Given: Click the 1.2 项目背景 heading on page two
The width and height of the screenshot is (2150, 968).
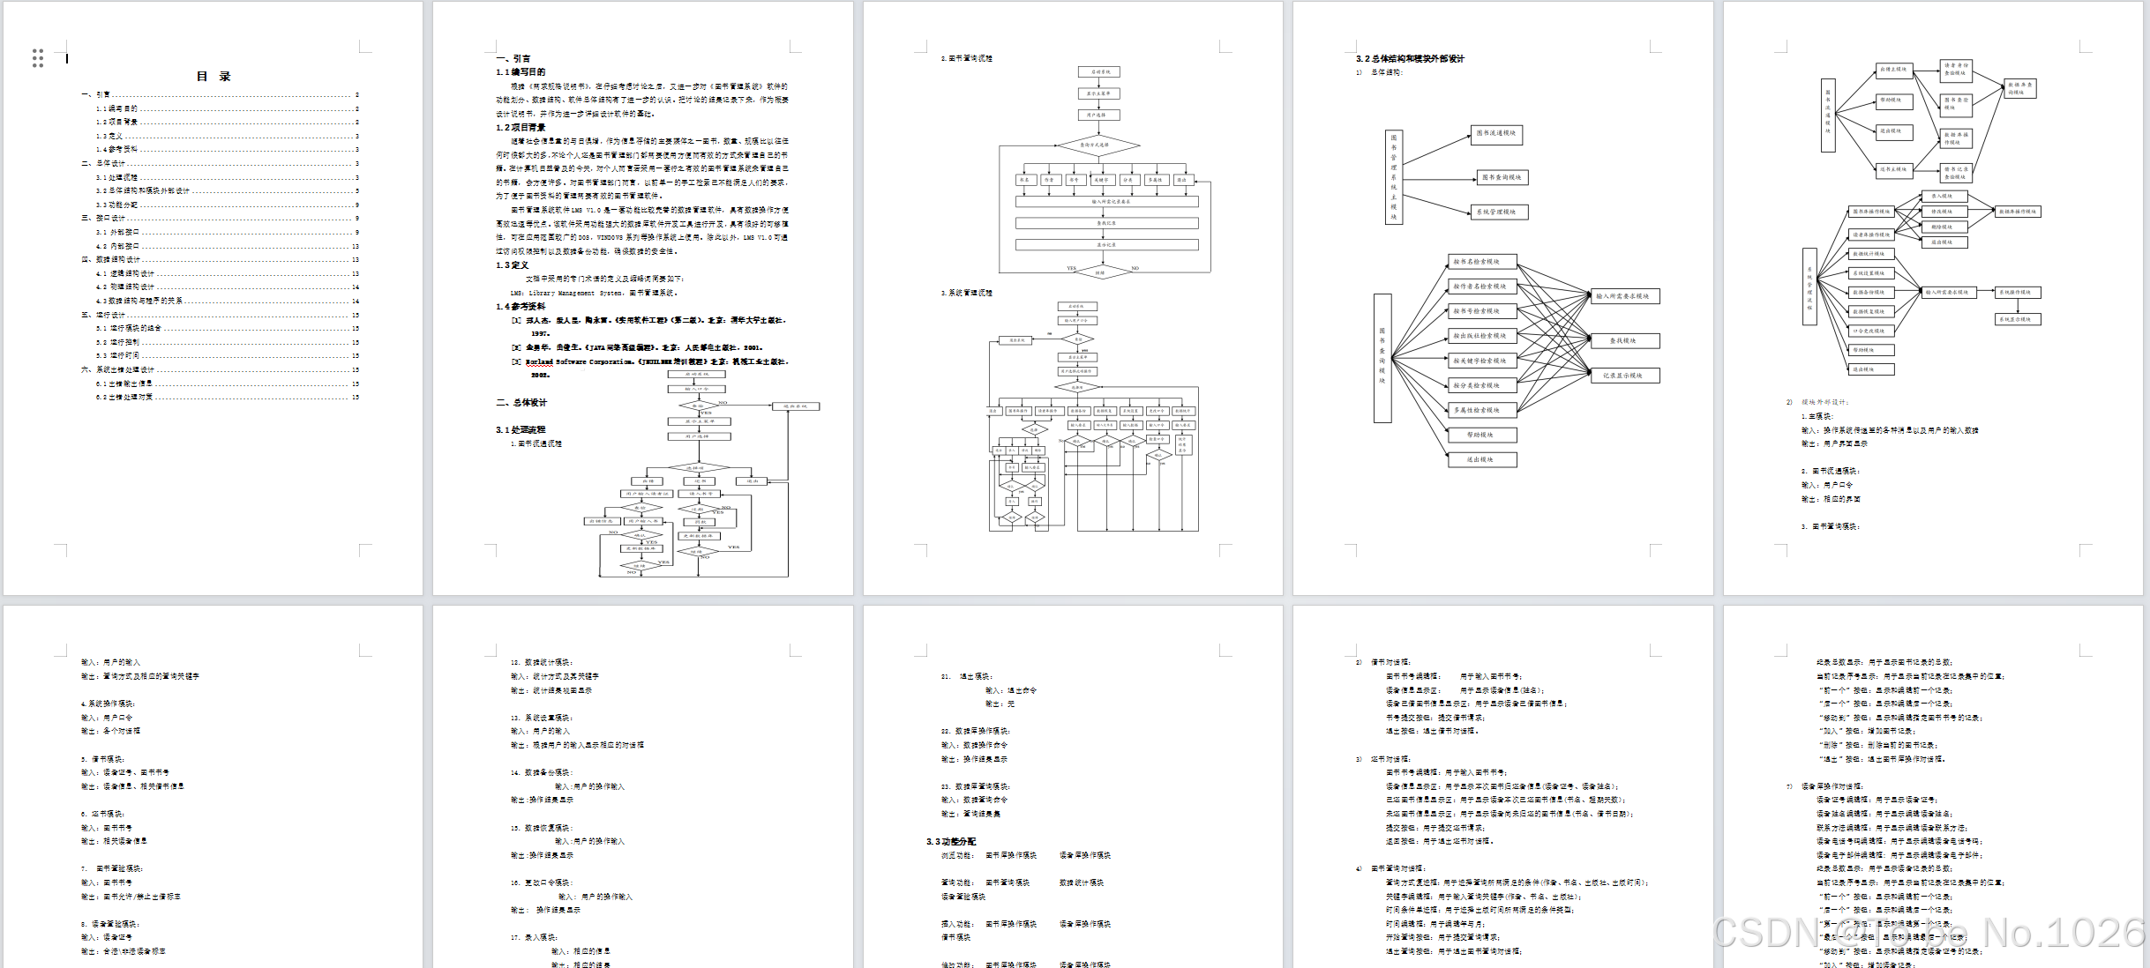Looking at the screenshot, I should 521,128.
